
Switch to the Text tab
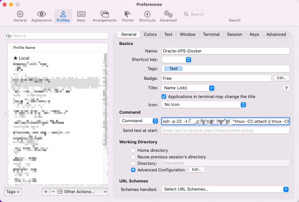[x=168, y=34]
